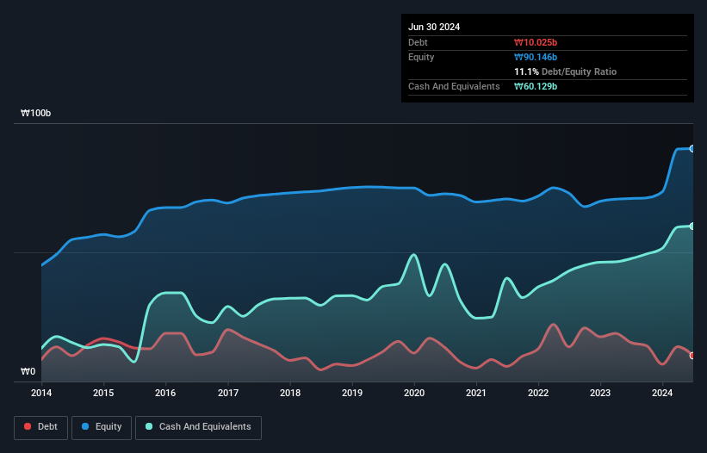Click the ₩100b y-axis label

pos(35,113)
